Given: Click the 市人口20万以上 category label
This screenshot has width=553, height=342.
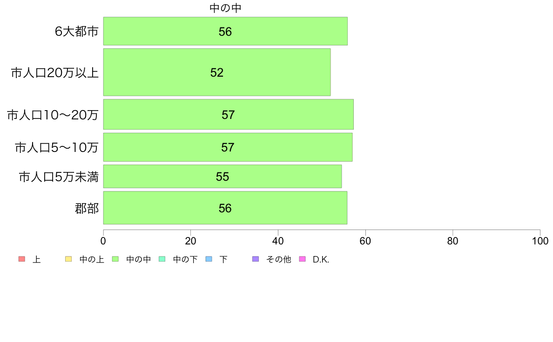Looking at the screenshot, I should click(x=54, y=72).
